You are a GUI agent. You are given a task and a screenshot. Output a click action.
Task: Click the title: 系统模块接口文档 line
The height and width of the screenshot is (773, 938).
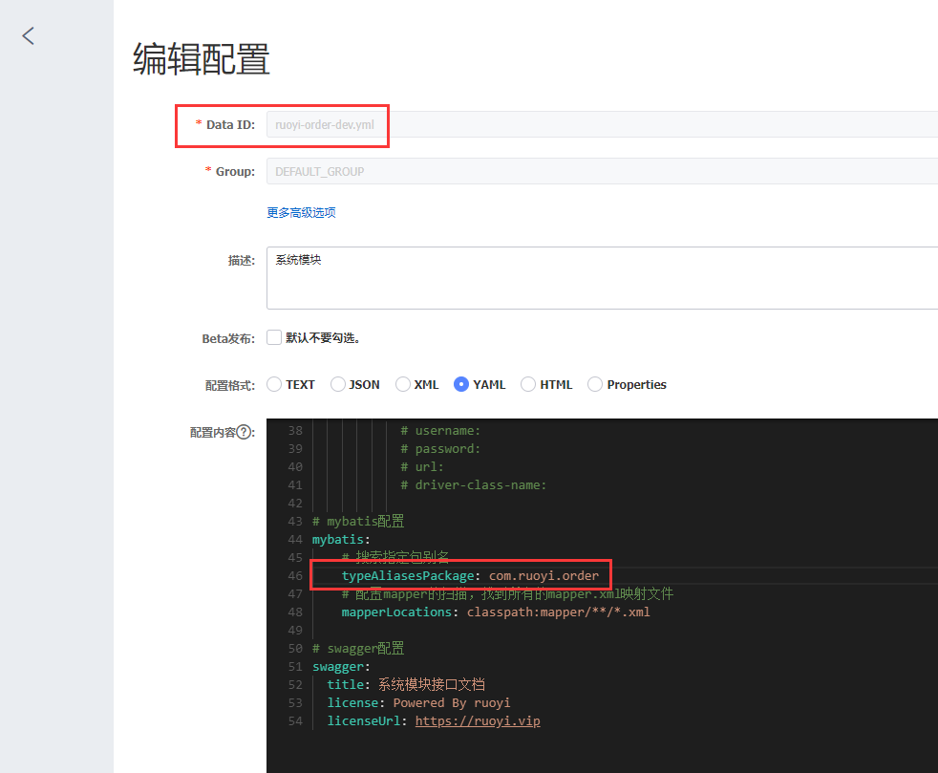coord(406,684)
